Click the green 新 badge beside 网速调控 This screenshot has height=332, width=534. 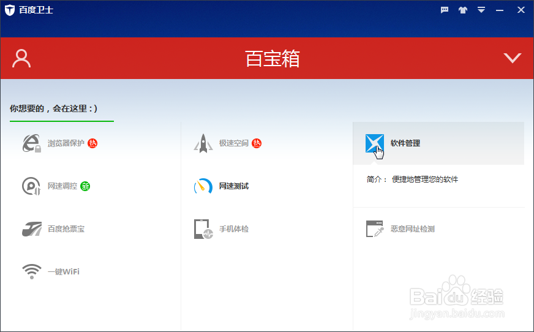coord(85,186)
